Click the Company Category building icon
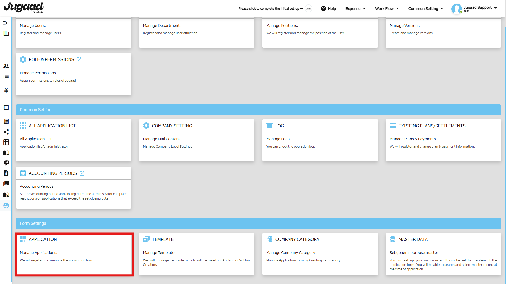The width and height of the screenshot is (506, 284). coord(269,239)
